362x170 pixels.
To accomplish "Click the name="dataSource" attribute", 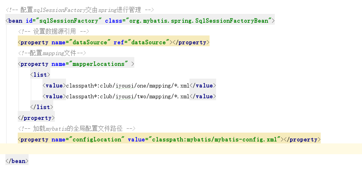I will pos(81,42).
